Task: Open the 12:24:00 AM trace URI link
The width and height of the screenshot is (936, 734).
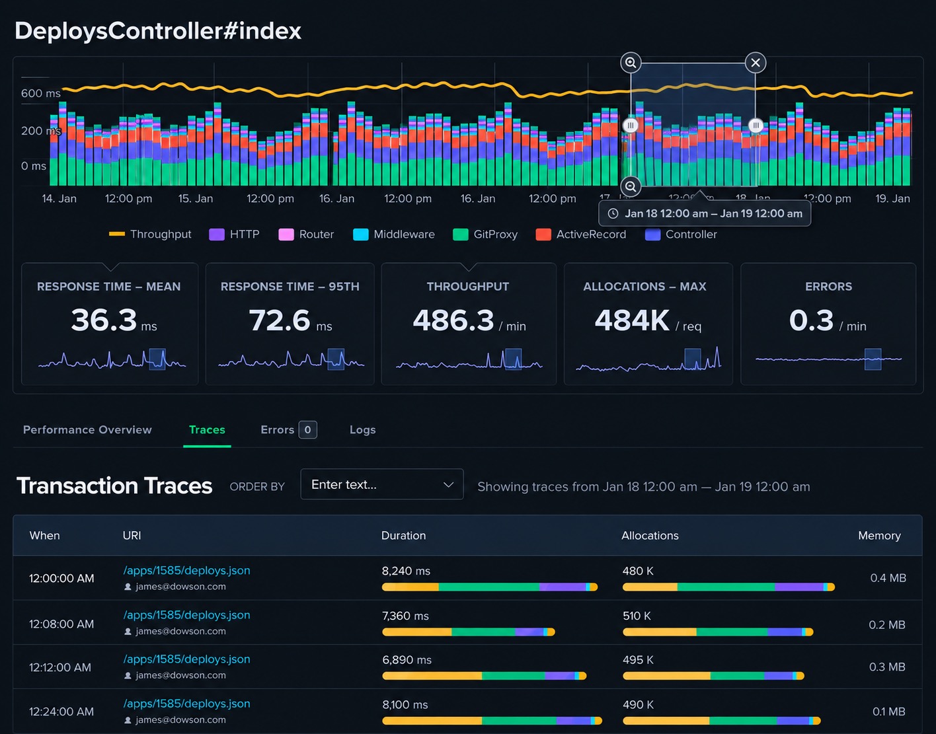Action: pyautogui.click(x=186, y=703)
